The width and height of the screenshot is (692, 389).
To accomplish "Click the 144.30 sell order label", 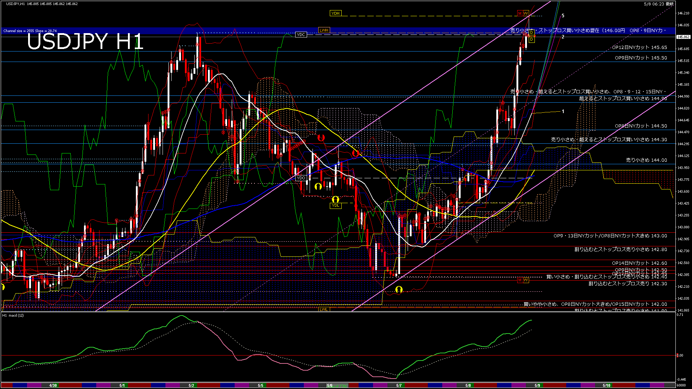I will point(609,139).
